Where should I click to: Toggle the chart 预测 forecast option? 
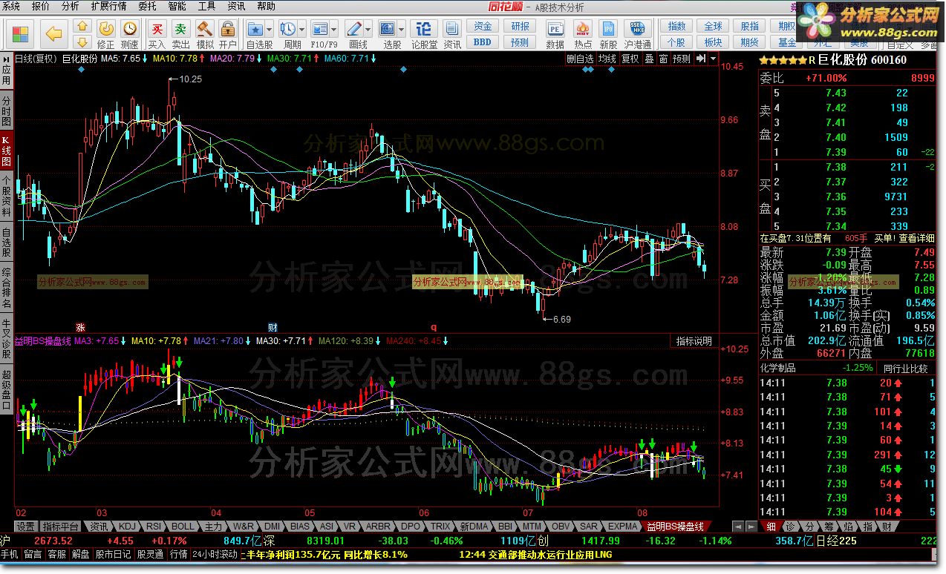pos(682,59)
